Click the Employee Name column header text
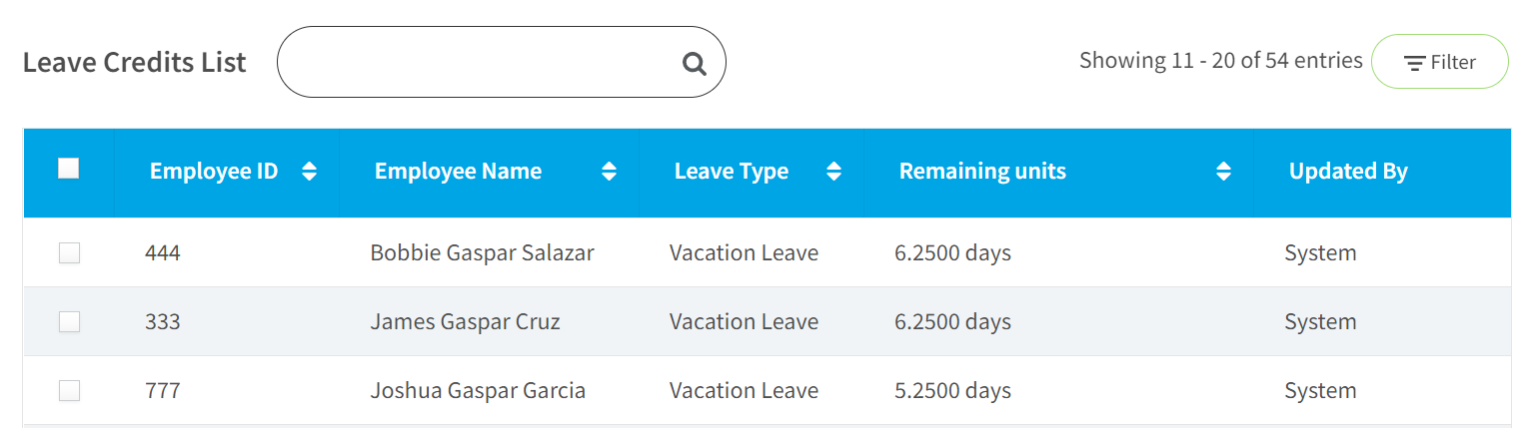The height and width of the screenshot is (428, 1539). (x=458, y=172)
